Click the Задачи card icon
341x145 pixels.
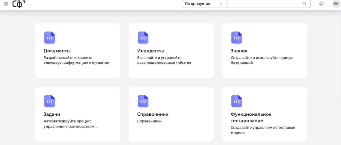coord(49,101)
